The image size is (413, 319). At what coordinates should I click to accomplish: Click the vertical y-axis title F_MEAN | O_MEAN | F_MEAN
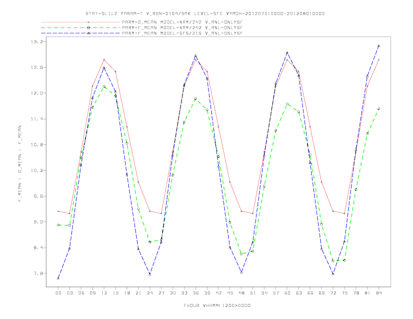tap(19, 164)
